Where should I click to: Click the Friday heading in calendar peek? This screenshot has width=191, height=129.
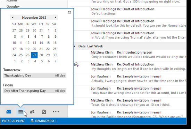tap(8, 85)
